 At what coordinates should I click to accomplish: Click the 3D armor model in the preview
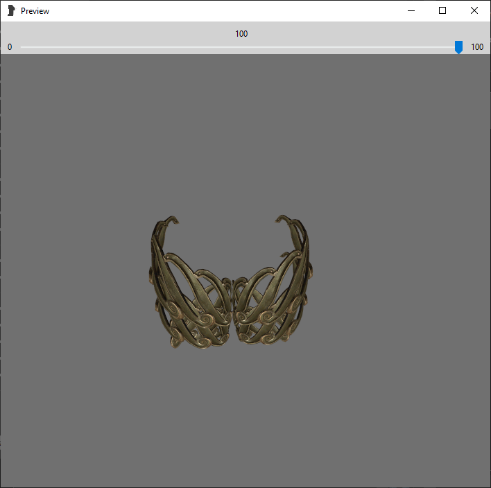(231, 281)
